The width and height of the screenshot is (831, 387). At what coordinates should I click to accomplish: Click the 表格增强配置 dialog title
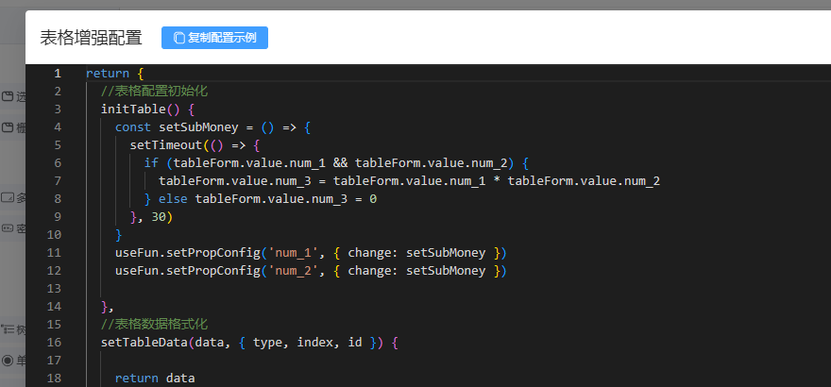91,38
